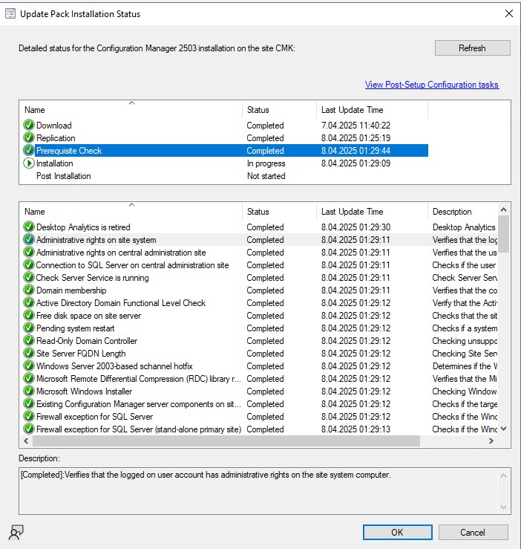Viewport: 521px width, 549px height.
Task: Click the green check icon beside Download
Action: (x=29, y=126)
